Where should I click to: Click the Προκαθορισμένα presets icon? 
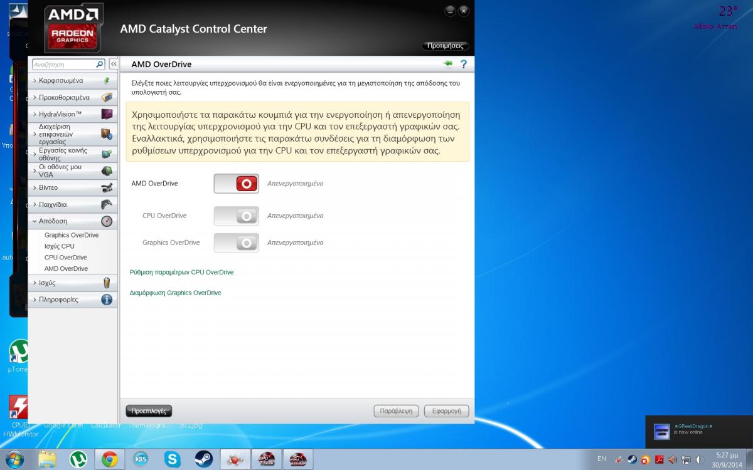click(107, 97)
